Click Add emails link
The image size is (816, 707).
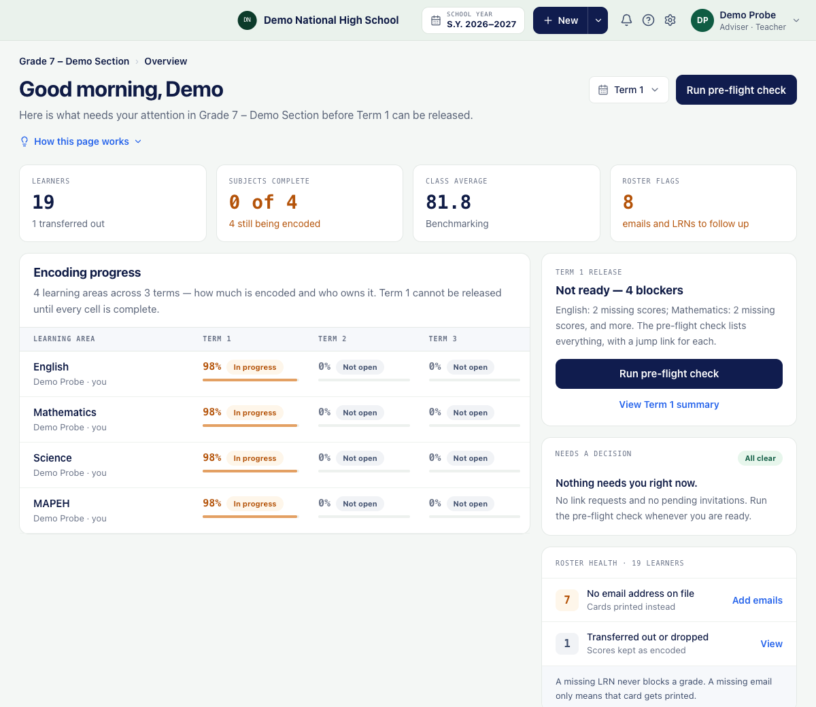click(758, 600)
